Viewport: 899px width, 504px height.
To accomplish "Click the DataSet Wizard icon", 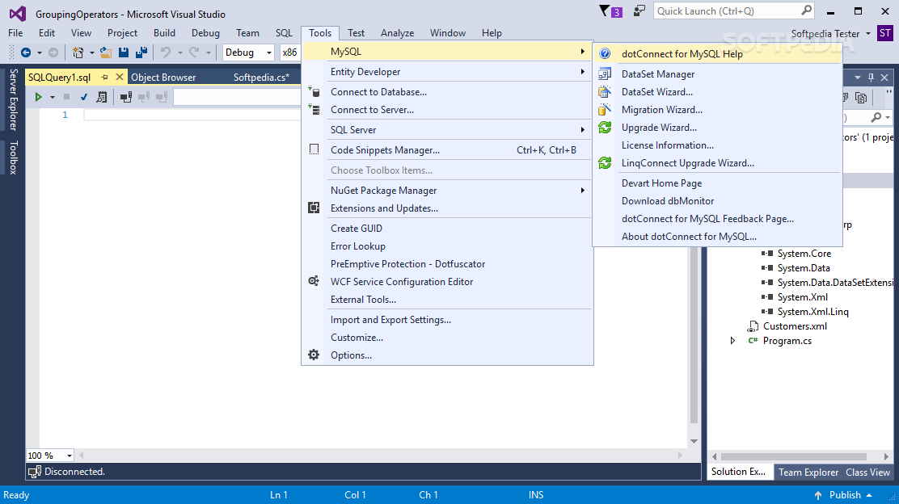I will [x=605, y=91].
